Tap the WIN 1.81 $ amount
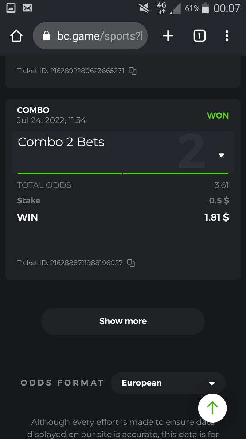 click(216, 217)
